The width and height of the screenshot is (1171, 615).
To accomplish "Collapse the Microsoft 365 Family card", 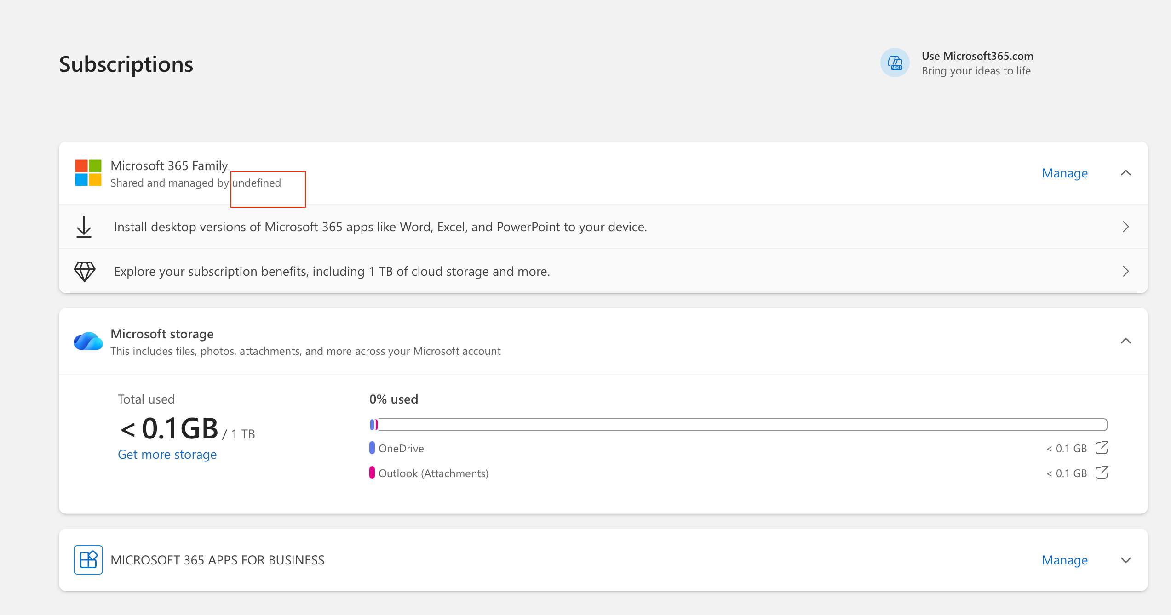I will tap(1125, 173).
